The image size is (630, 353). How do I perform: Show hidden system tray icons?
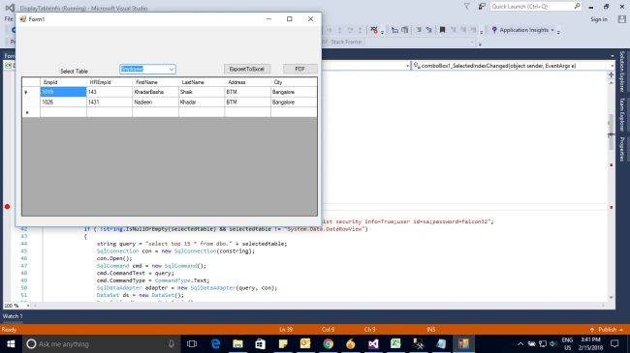pyautogui.click(x=520, y=343)
